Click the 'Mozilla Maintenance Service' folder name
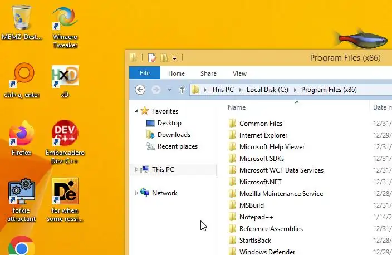Image resolution: width=392 pixels, height=255 pixels. click(281, 194)
